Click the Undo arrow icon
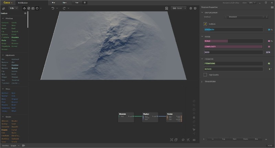Screen dimensions: 275x148 pos(53,8)
